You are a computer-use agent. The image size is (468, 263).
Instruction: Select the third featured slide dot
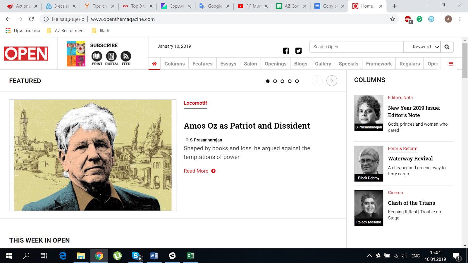pyautogui.click(x=282, y=81)
